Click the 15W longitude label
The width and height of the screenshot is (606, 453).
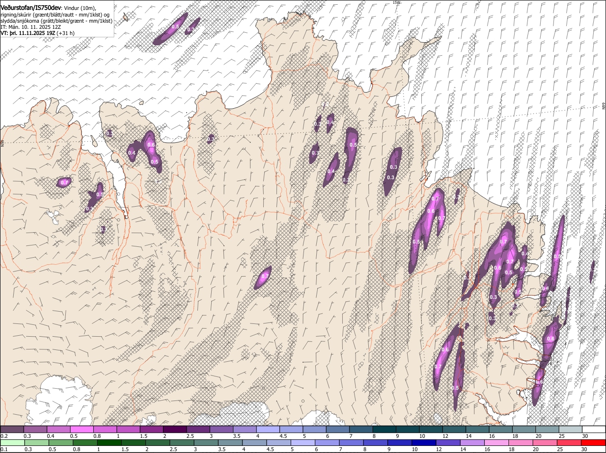tap(396, 2)
